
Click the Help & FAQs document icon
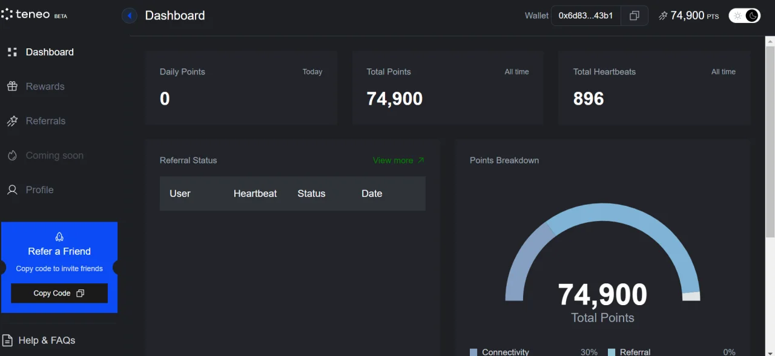coord(7,340)
